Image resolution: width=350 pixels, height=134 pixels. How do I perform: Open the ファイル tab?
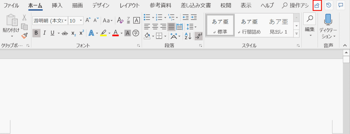coord(11,6)
